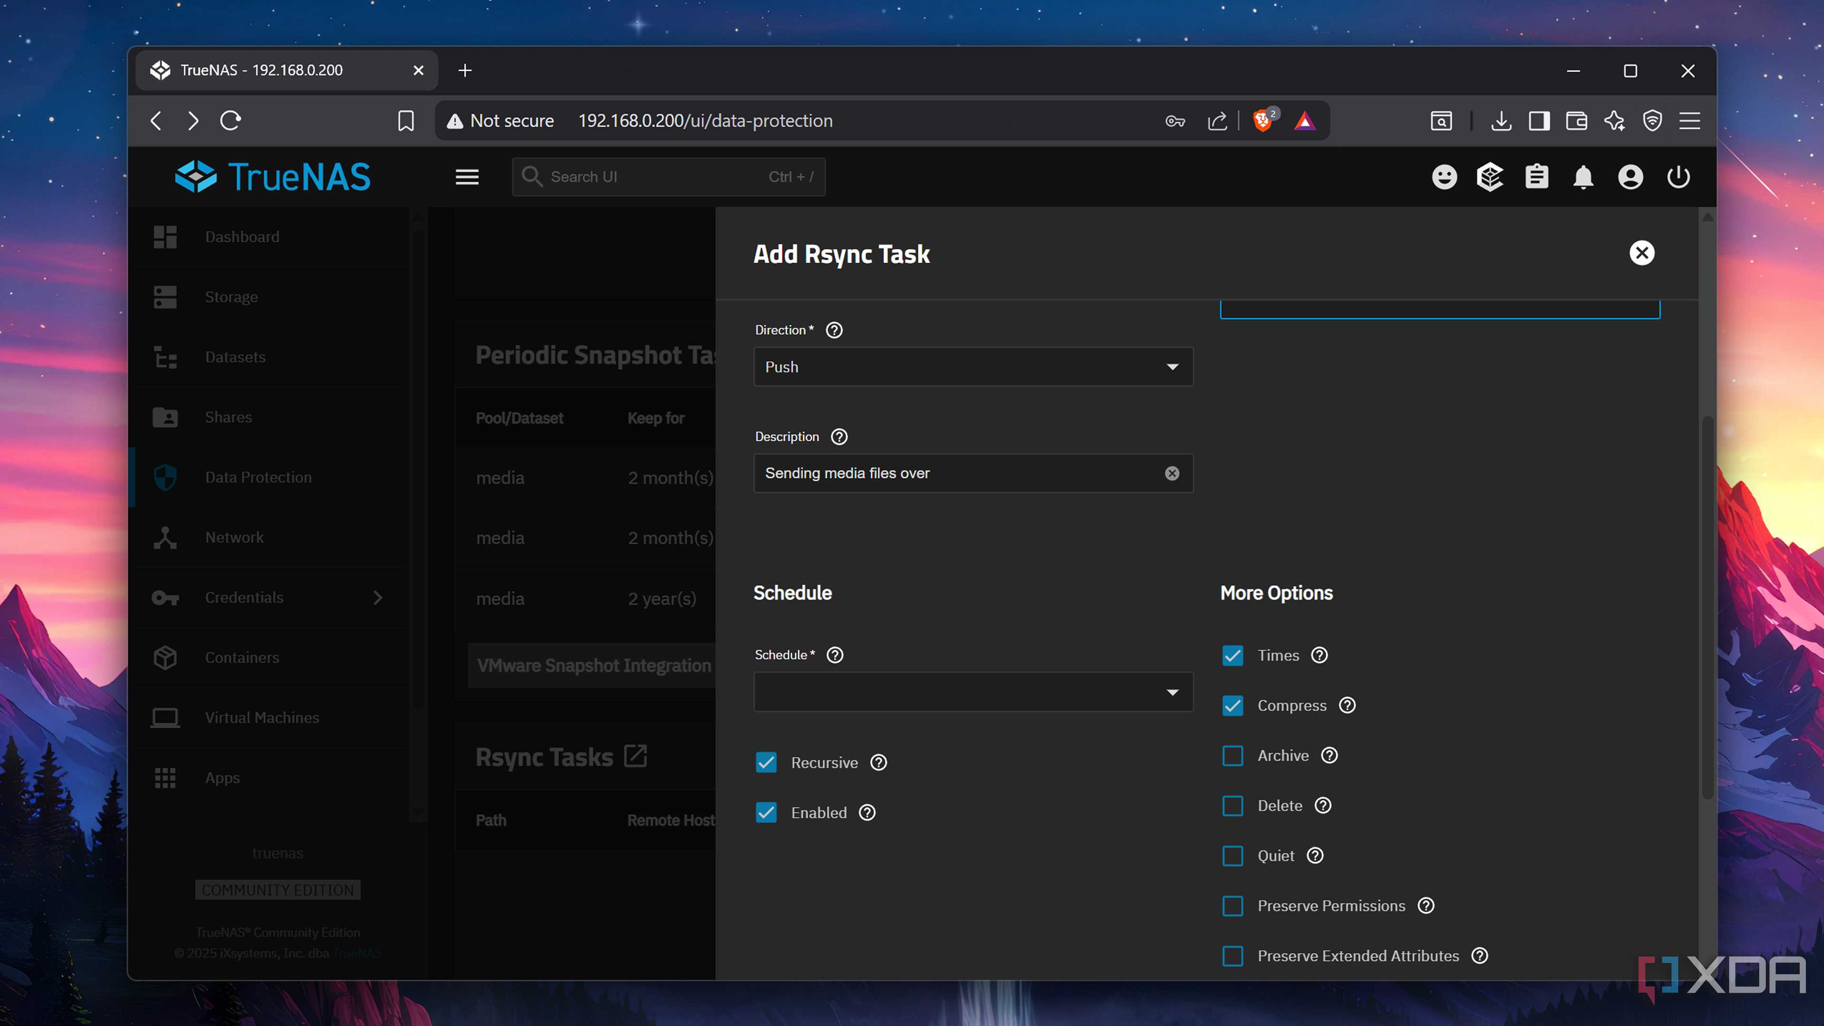Uncheck the Recursive checkbox
Viewport: 1824px width, 1026px height.
coord(766,762)
